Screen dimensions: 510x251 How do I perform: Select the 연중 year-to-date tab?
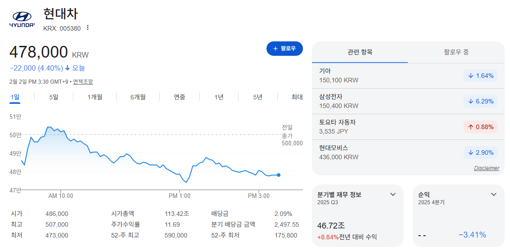pos(180,97)
